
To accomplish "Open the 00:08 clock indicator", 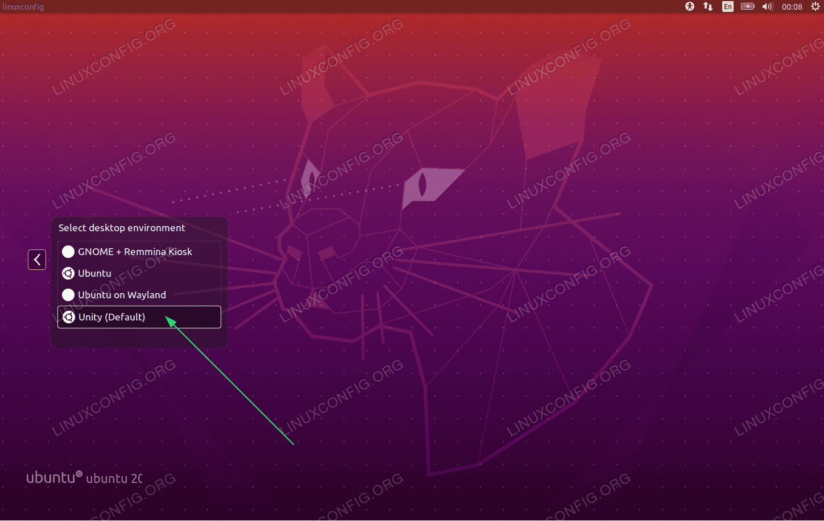I will [x=792, y=7].
